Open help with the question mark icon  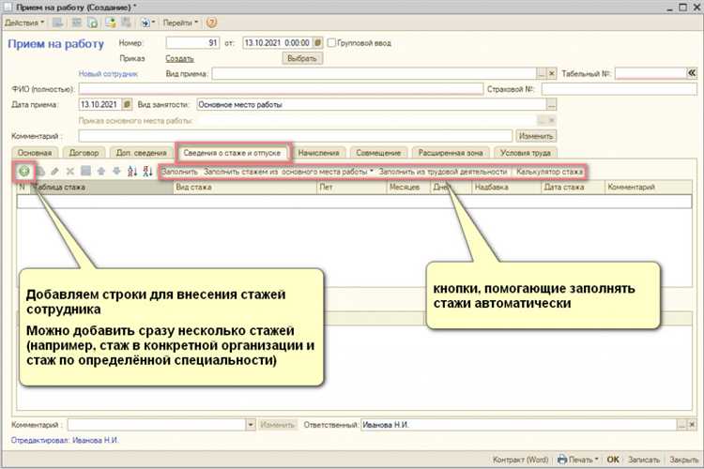tap(211, 23)
